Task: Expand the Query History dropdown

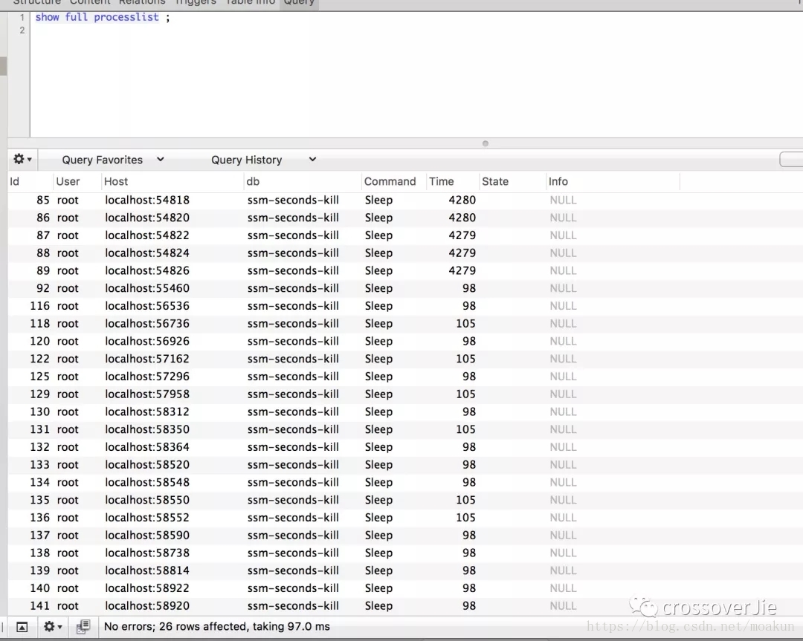Action: (263, 160)
